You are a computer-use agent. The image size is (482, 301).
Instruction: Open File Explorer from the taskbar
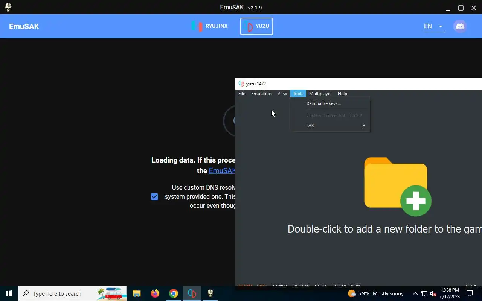136,293
